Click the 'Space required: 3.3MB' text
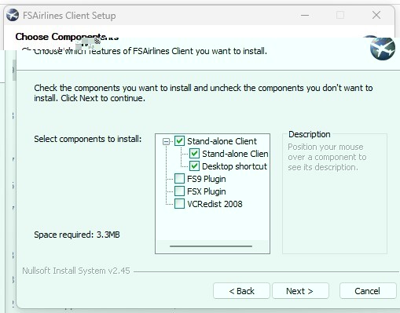 pos(77,235)
